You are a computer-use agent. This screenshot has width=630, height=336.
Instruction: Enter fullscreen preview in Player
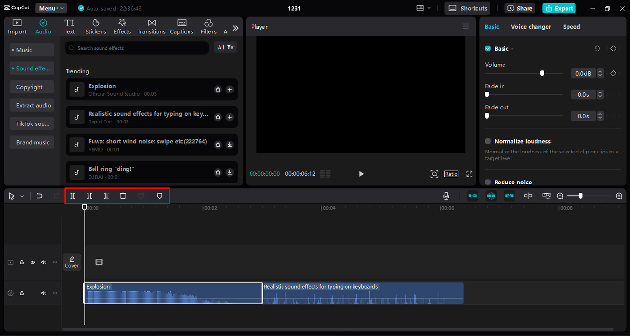tap(469, 174)
